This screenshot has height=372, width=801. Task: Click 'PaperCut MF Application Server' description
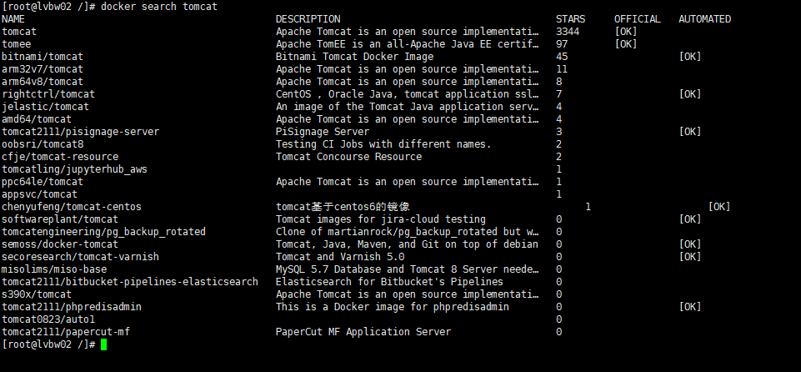point(363,332)
